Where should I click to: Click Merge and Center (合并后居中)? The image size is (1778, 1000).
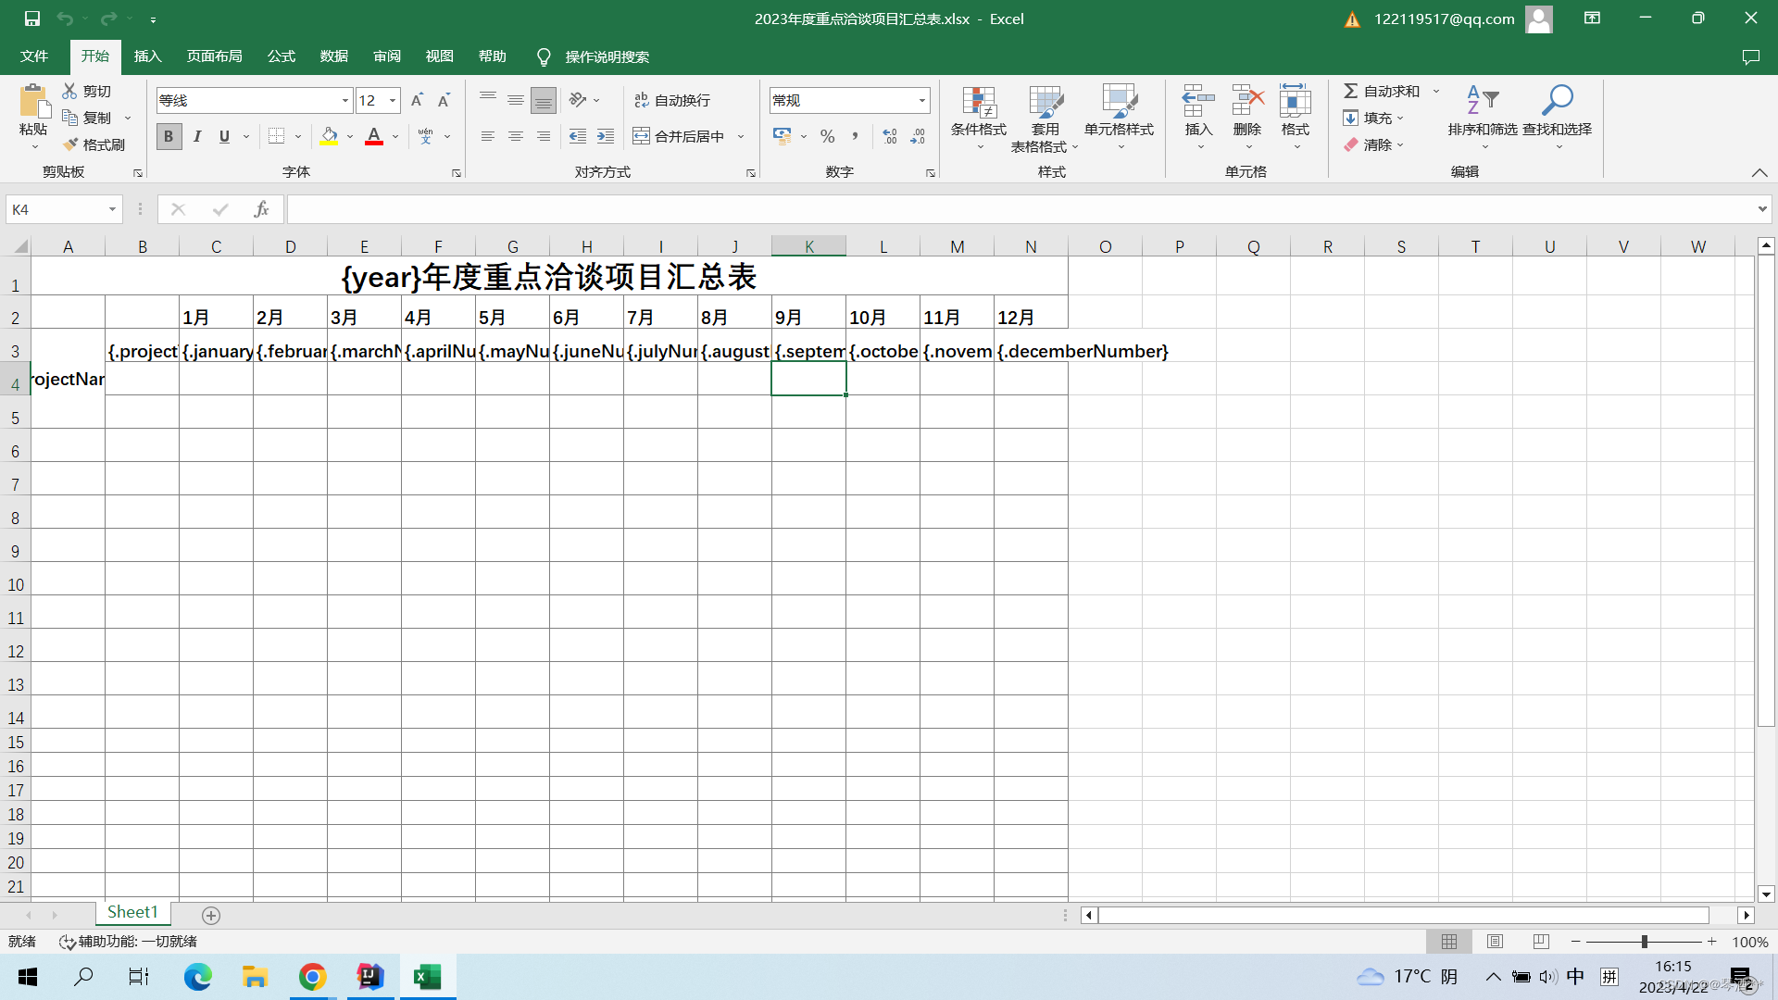[x=682, y=136]
